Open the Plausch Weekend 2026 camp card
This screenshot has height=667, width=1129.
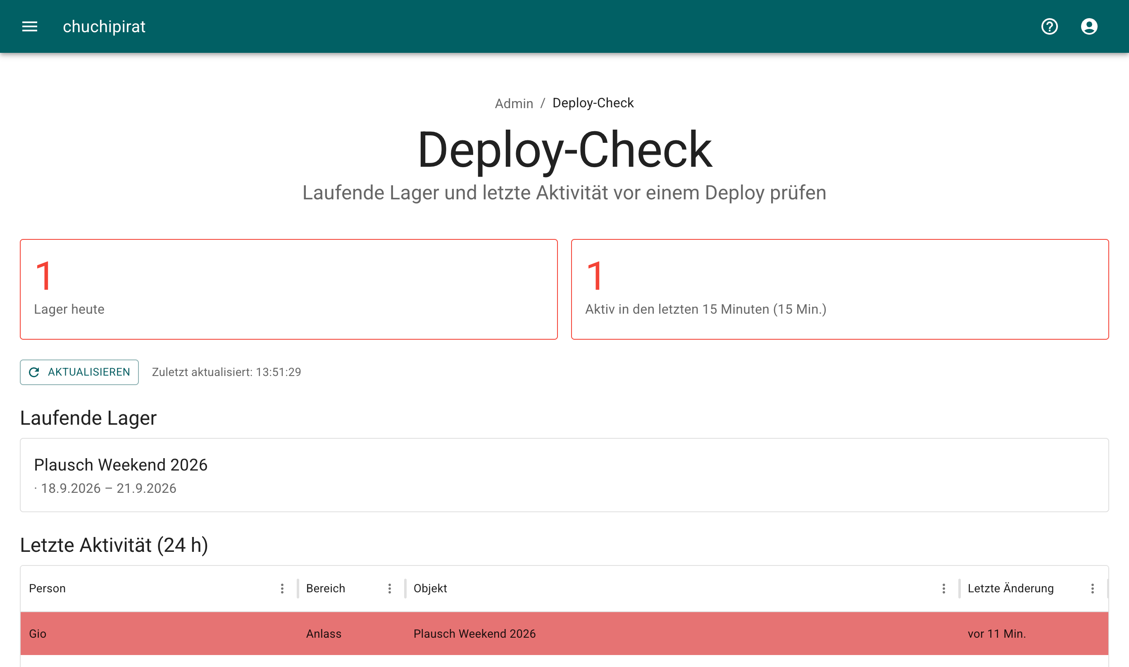(x=564, y=475)
